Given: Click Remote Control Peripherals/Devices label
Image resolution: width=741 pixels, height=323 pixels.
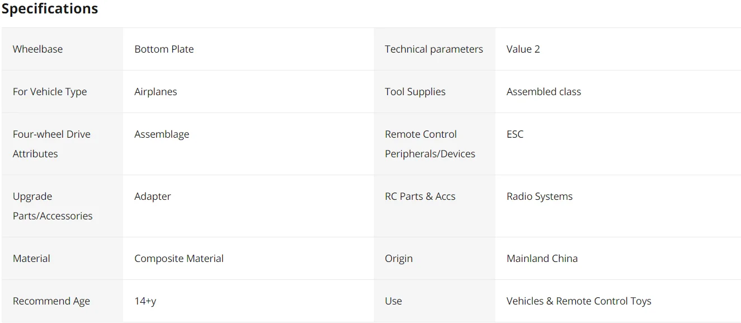Looking at the screenshot, I should (x=430, y=144).
